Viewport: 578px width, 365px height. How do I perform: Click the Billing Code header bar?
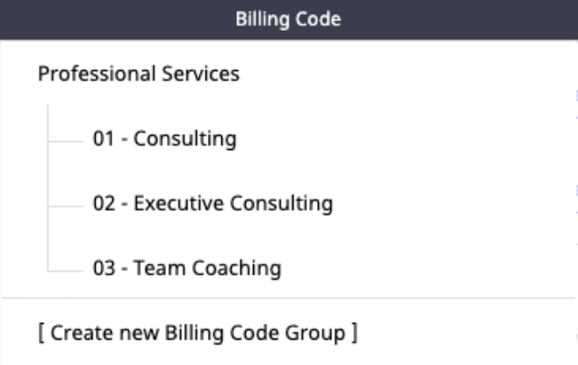click(288, 18)
